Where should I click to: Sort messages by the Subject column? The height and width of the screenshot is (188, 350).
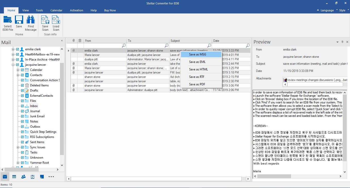point(190,41)
